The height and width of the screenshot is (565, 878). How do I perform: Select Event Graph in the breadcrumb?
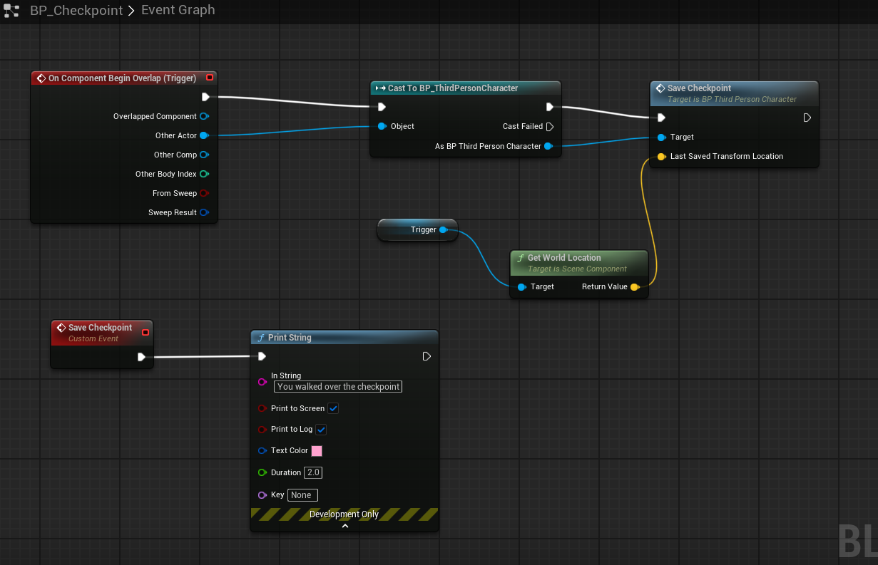point(178,10)
